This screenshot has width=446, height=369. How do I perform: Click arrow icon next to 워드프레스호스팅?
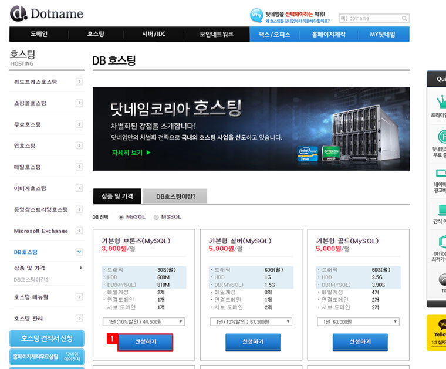click(x=79, y=82)
